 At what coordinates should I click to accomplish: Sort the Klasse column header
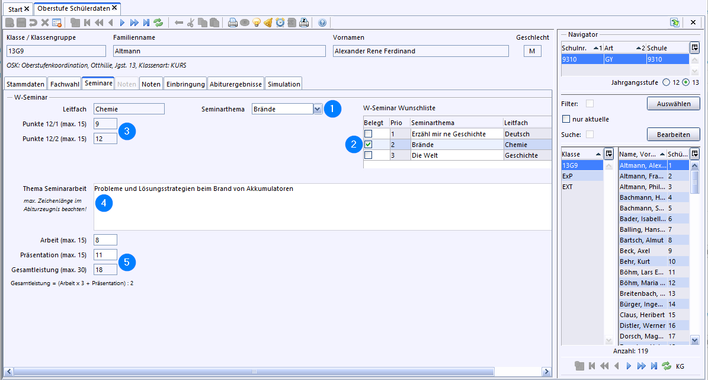click(582, 154)
